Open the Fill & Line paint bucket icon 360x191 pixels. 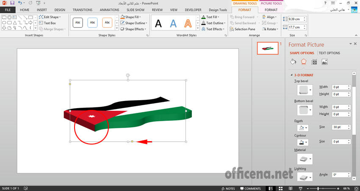(293, 62)
